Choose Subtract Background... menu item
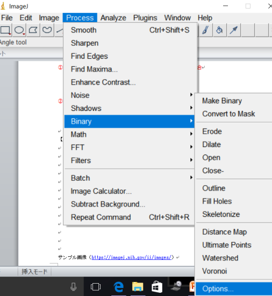The image size is (272, 296). point(130,204)
